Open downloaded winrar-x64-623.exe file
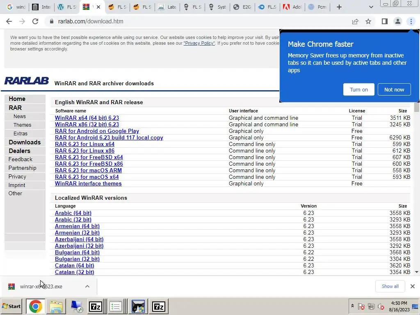420x315 pixels. pyautogui.click(x=41, y=286)
